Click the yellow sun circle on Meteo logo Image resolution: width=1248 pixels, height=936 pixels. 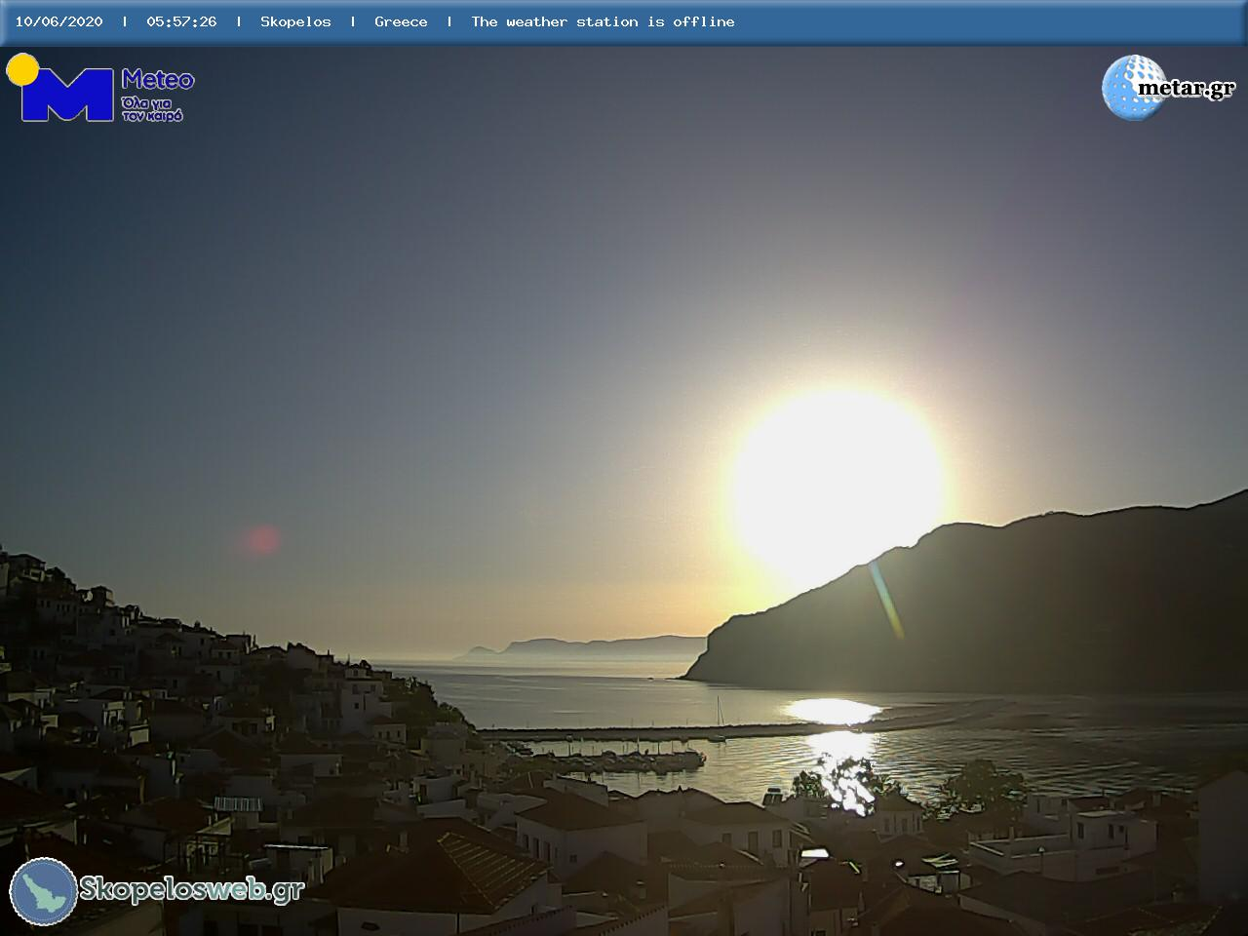click(x=22, y=69)
